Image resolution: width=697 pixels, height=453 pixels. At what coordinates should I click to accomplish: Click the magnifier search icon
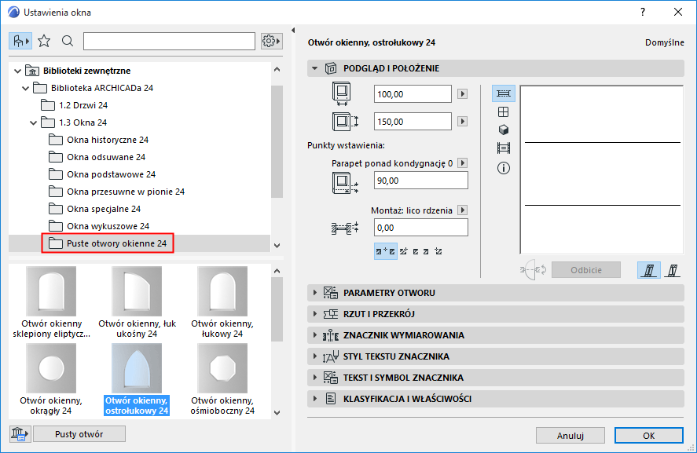[68, 42]
